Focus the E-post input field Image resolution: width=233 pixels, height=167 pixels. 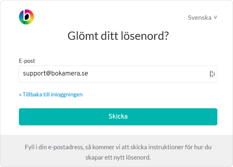118,74
